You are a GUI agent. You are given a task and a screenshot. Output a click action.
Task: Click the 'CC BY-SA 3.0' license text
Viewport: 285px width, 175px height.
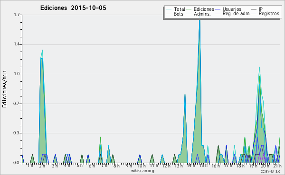(270, 171)
